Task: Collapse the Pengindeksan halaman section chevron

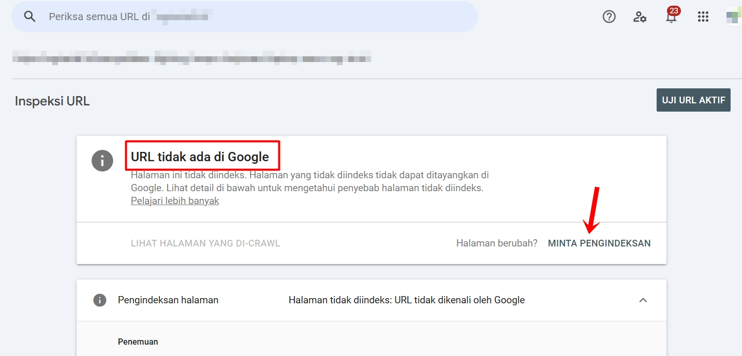Action: [643, 300]
